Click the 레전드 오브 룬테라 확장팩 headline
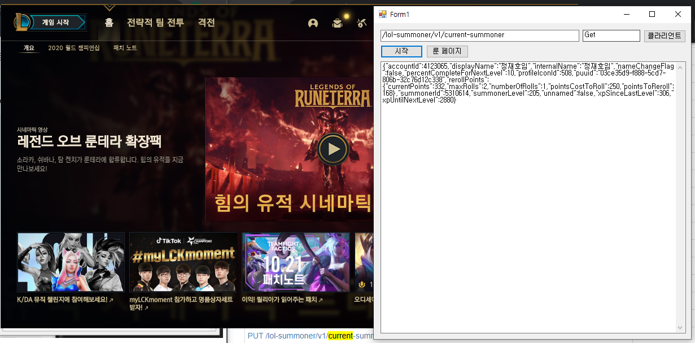 [89, 142]
